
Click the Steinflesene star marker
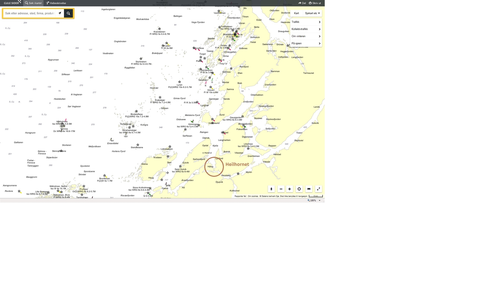click(138, 145)
